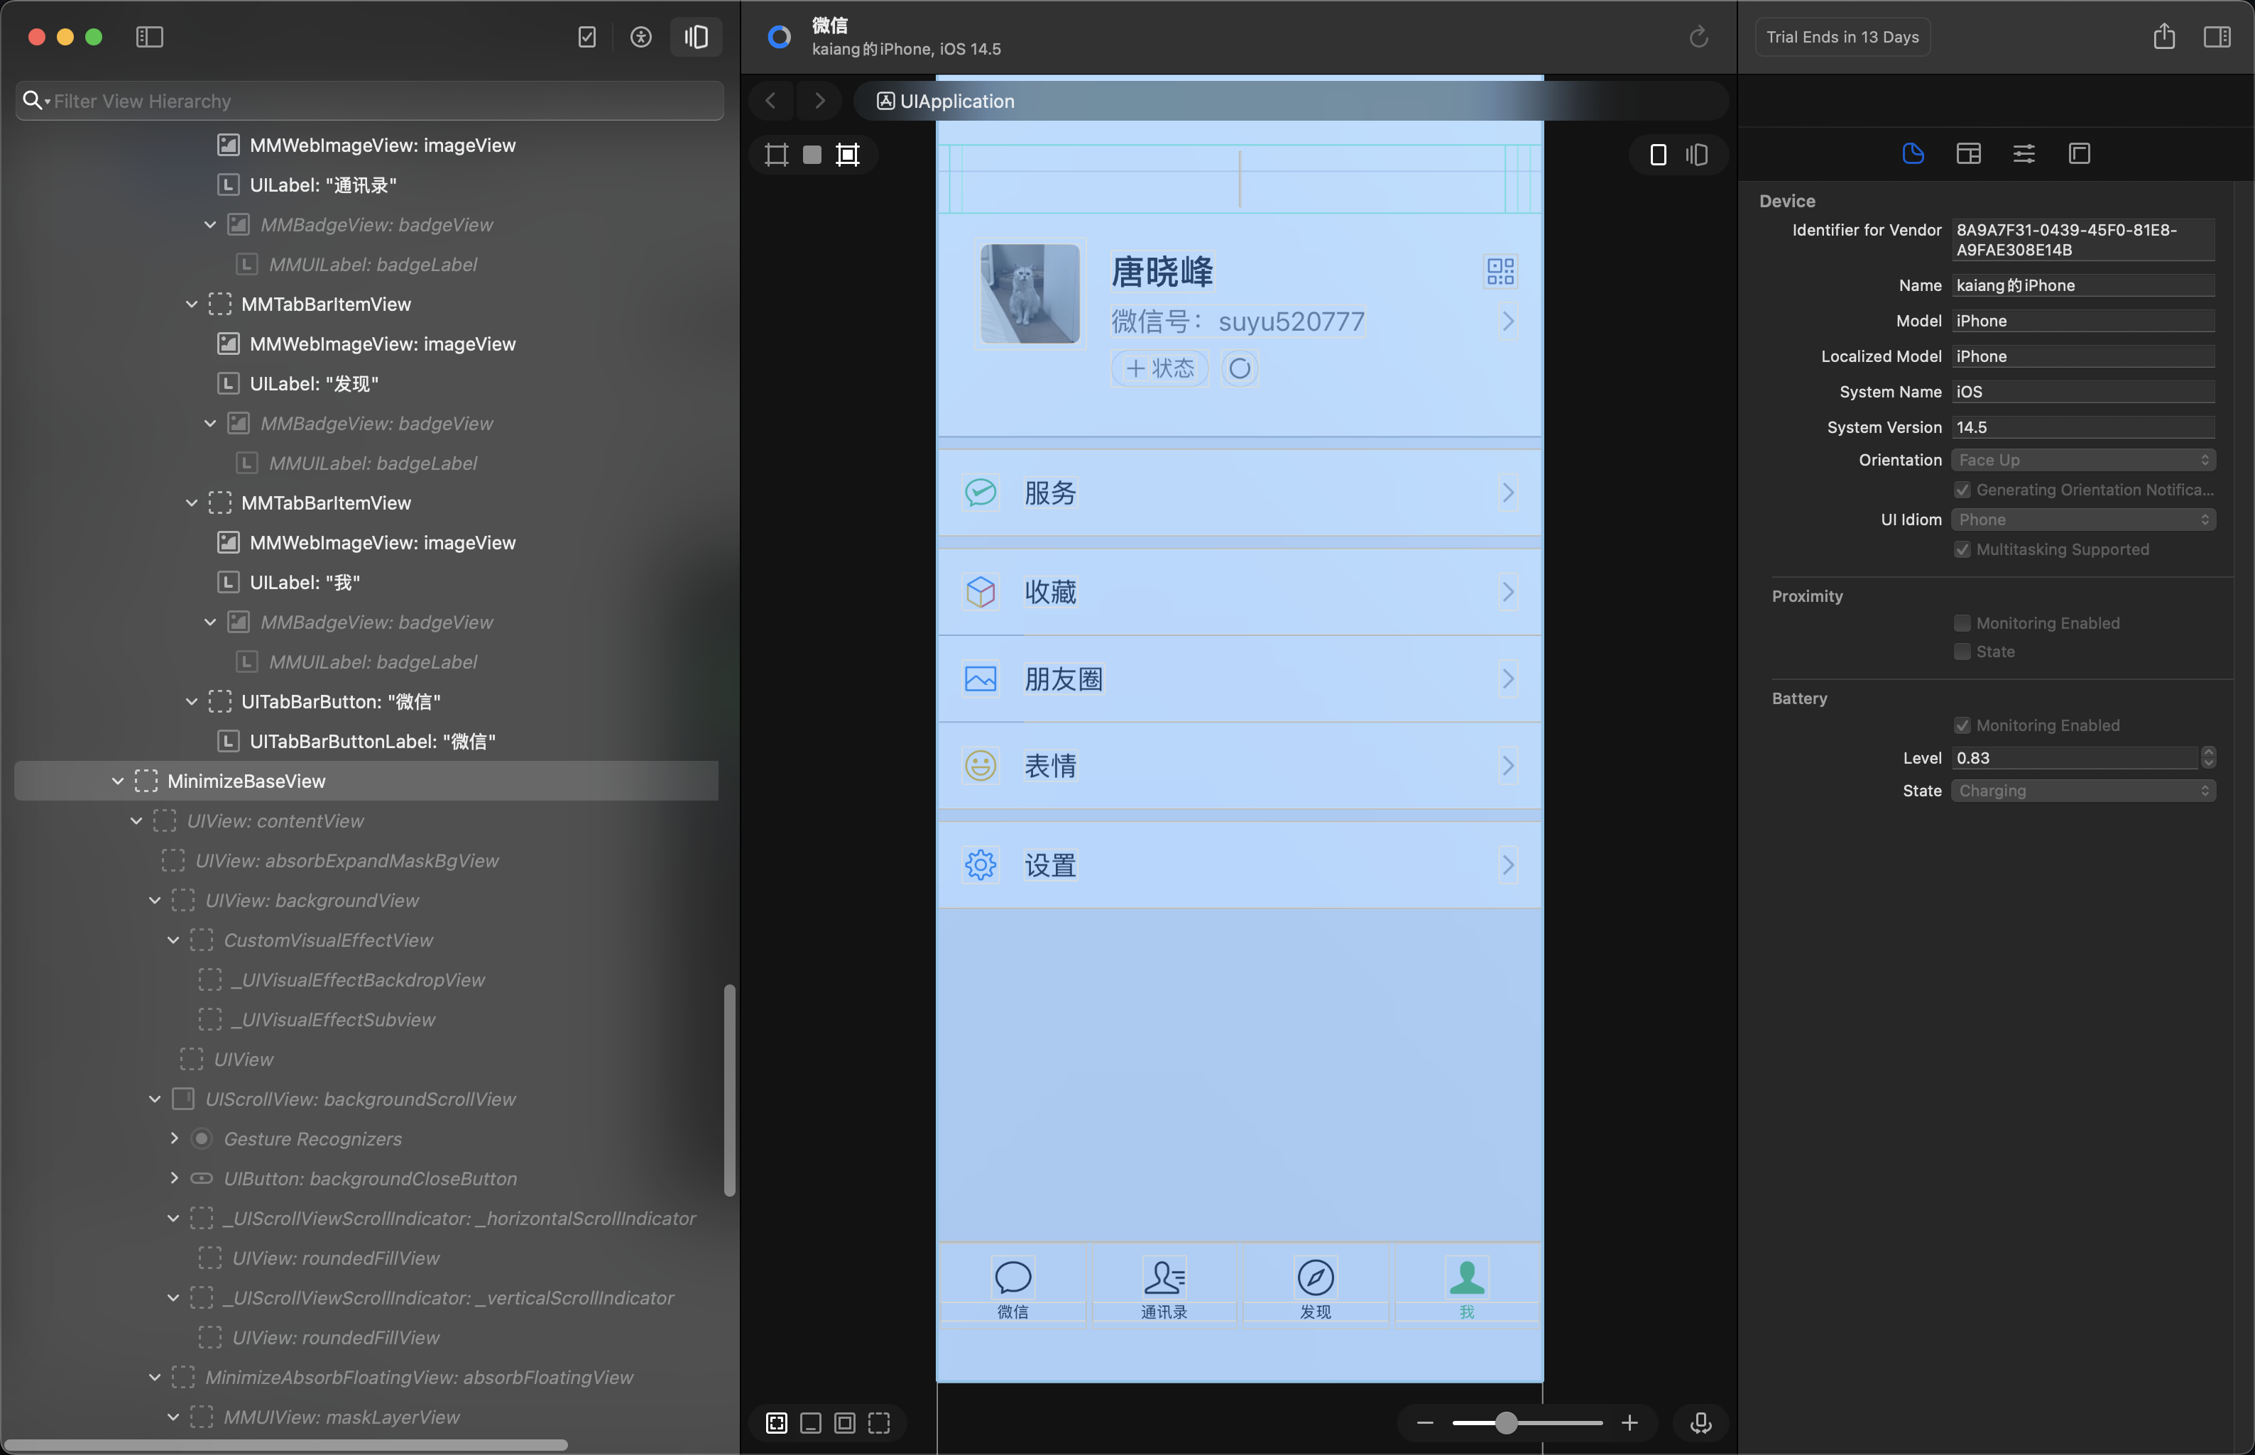Click the cat avatar thumbnail

coord(1030,294)
